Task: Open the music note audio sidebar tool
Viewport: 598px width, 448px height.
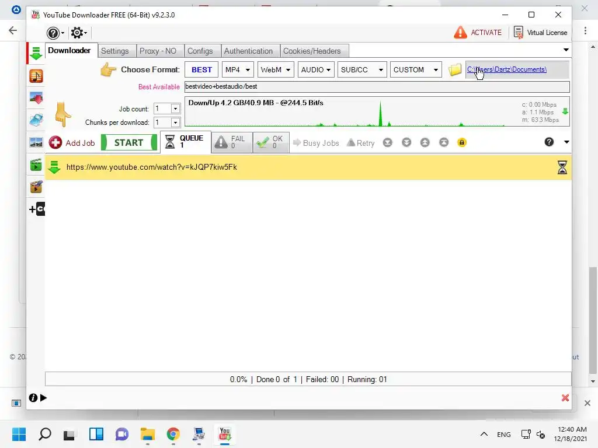Action: (36, 76)
